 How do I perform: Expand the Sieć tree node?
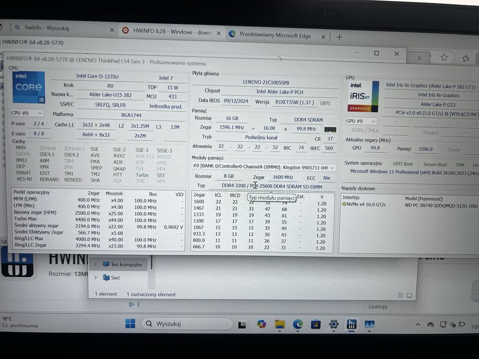coord(95,277)
